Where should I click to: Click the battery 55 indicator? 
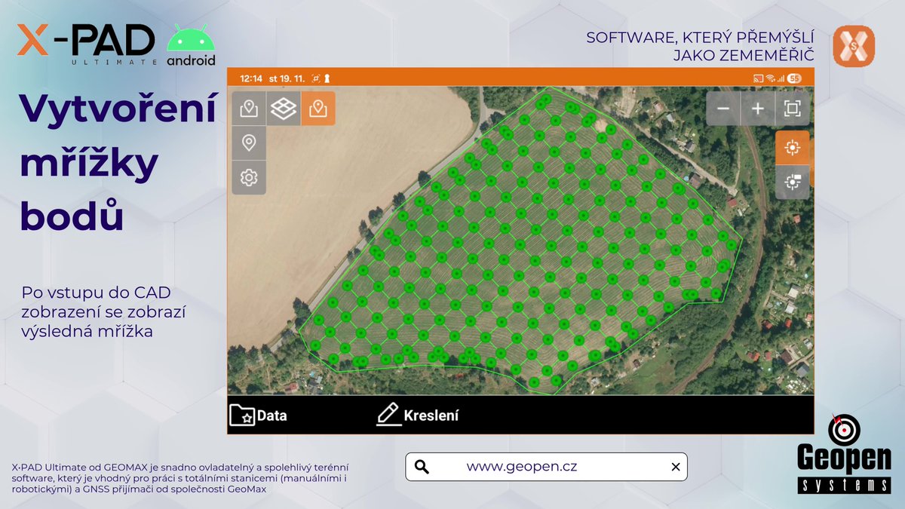pyautogui.click(x=794, y=78)
